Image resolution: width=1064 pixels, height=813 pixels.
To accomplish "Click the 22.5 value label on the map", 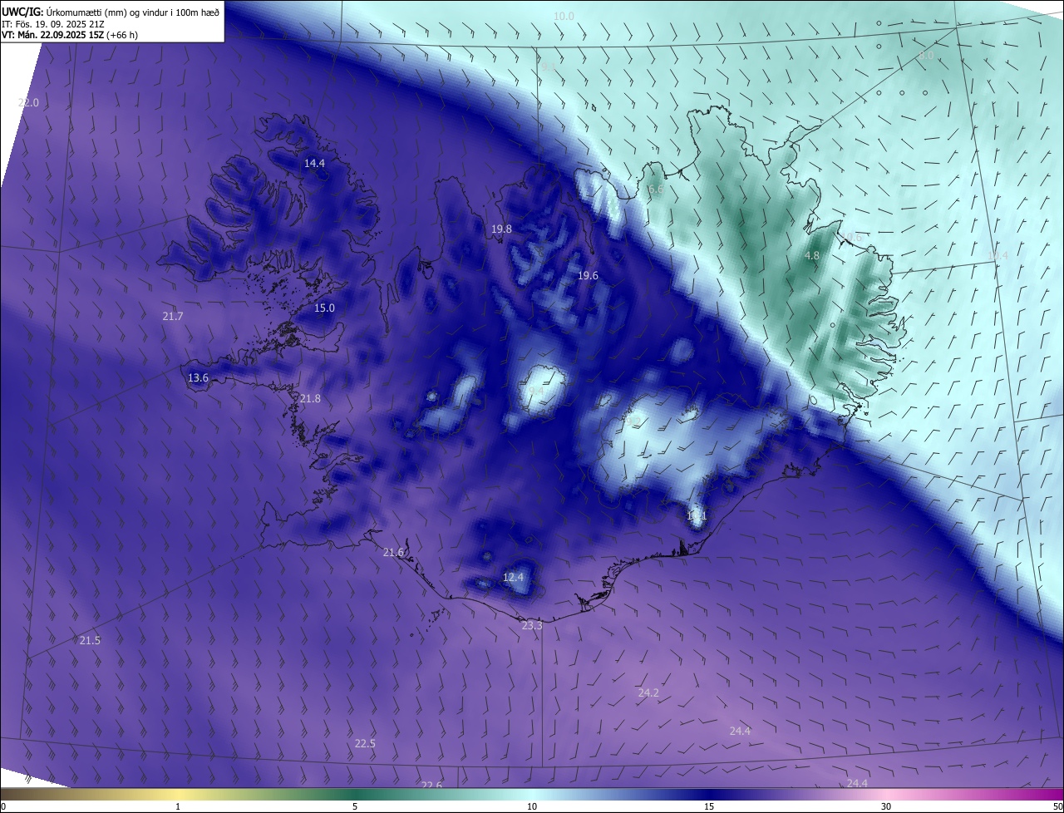I will [x=365, y=744].
